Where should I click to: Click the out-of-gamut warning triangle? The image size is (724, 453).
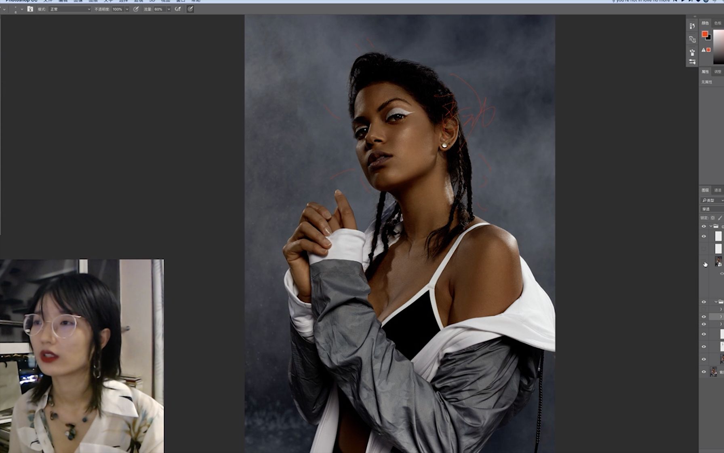703,50
